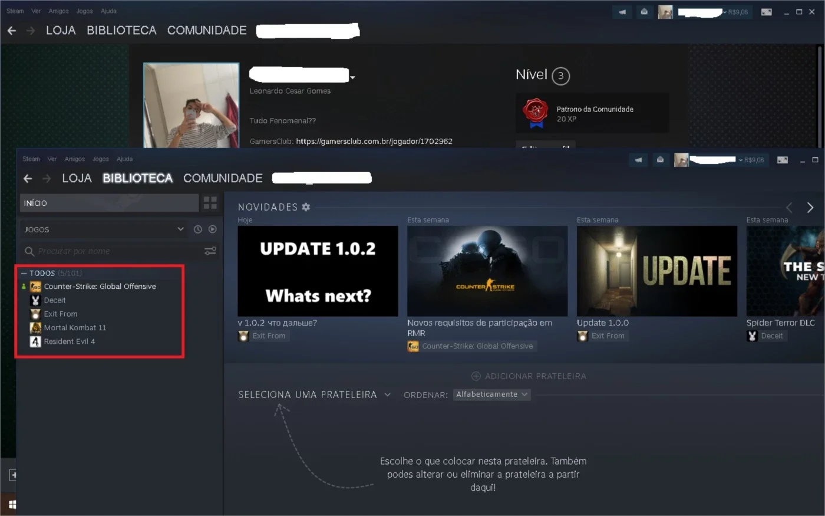Open announcements megaphone in front Library window
Image resolution: width=825 pixels, height=516 pixels.
pos(639,160)
